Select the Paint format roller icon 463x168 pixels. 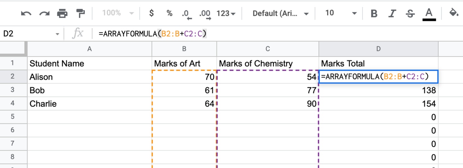(x=80, y=13)
